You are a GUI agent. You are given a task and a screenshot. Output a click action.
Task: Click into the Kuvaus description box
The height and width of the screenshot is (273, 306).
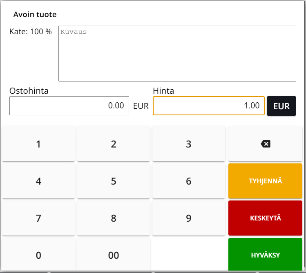tap(177, 54)
